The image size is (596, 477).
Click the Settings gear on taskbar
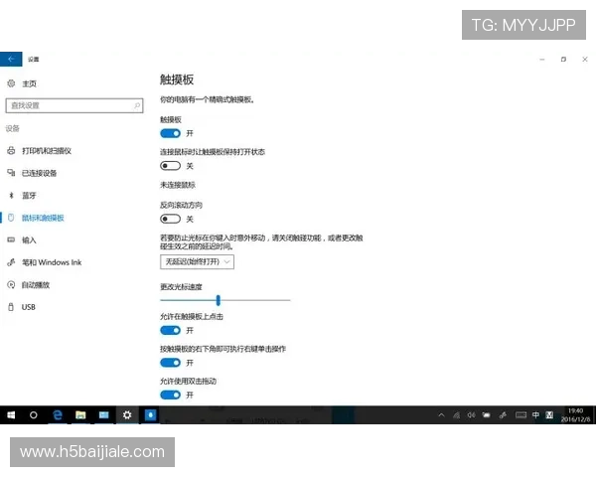[127, 415]
